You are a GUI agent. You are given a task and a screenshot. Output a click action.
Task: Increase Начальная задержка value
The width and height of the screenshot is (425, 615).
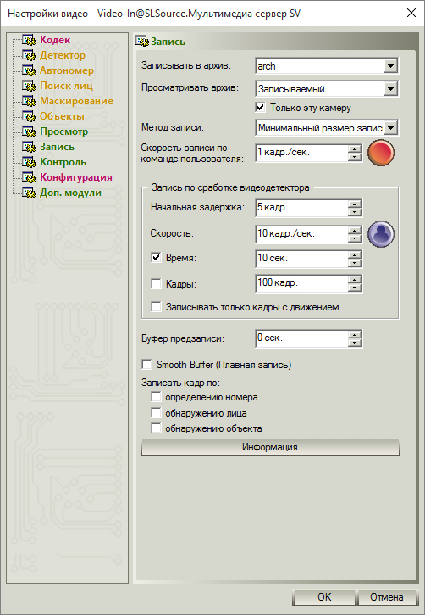(355, 204)
